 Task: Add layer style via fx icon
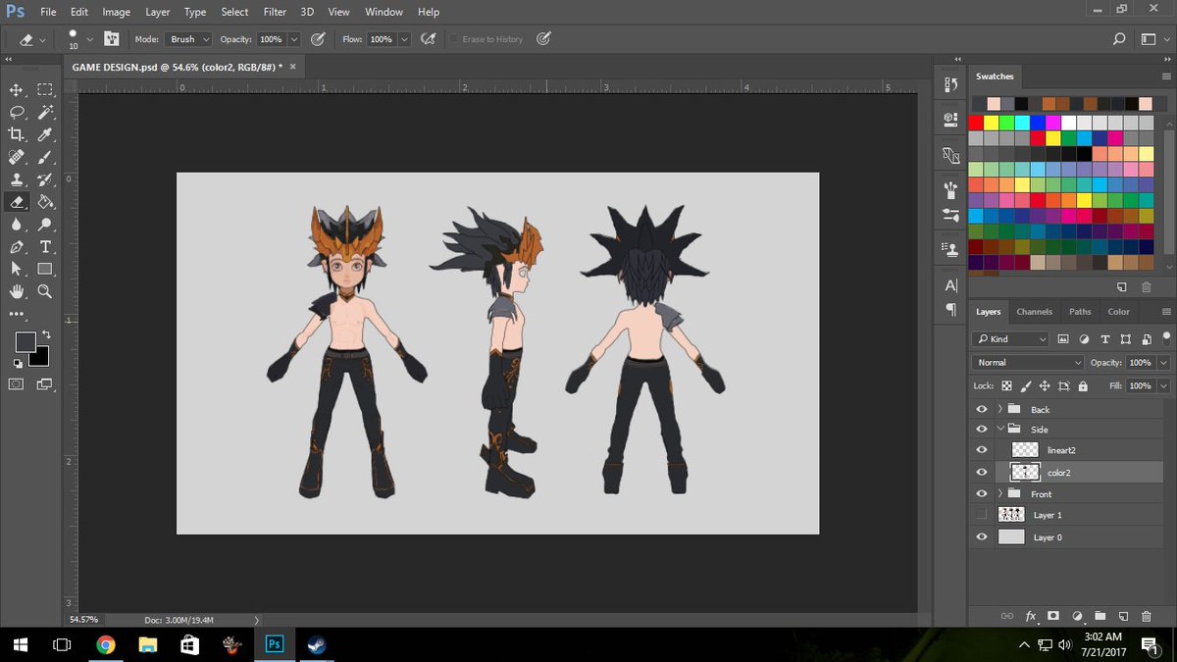pyautogui.click(x=1031, y=616)
